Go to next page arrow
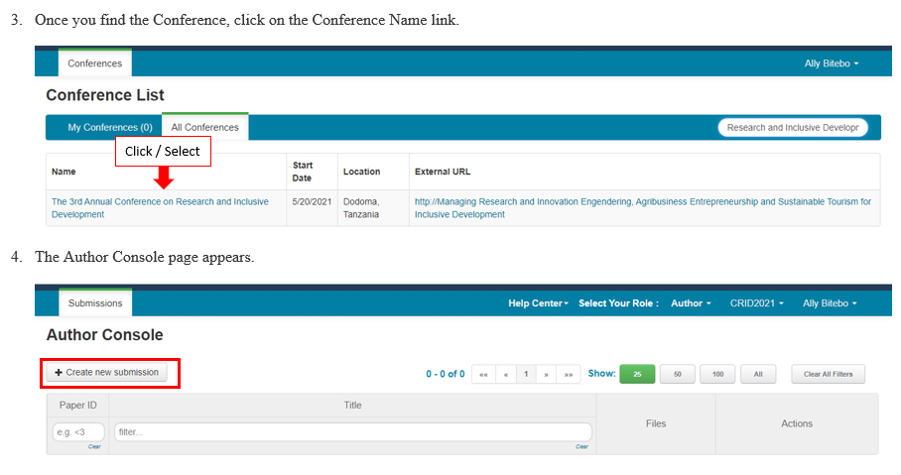Image resolution: width=901 pixels, height=475 pixels. pyautogui.click(x=547, y=374)
